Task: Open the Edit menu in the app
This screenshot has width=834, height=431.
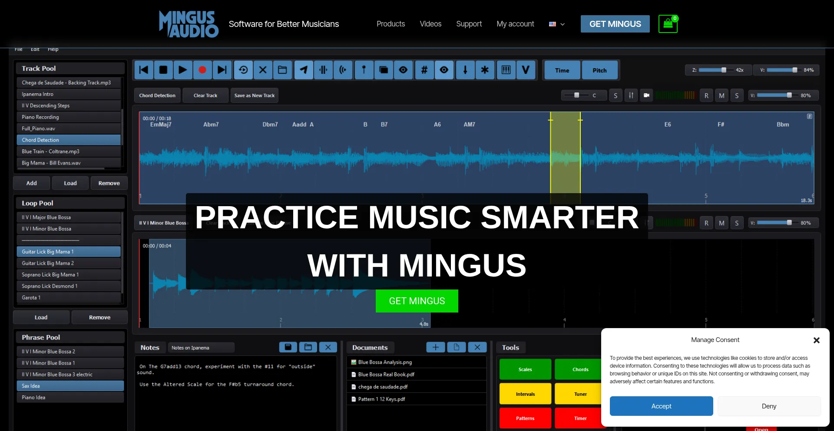Action: (x=35, y=49)
